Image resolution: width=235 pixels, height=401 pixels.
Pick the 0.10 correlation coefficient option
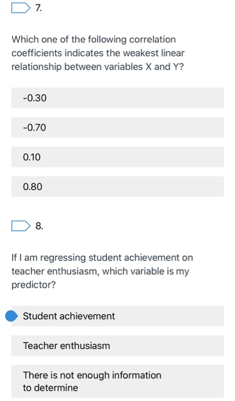[118, 157]
